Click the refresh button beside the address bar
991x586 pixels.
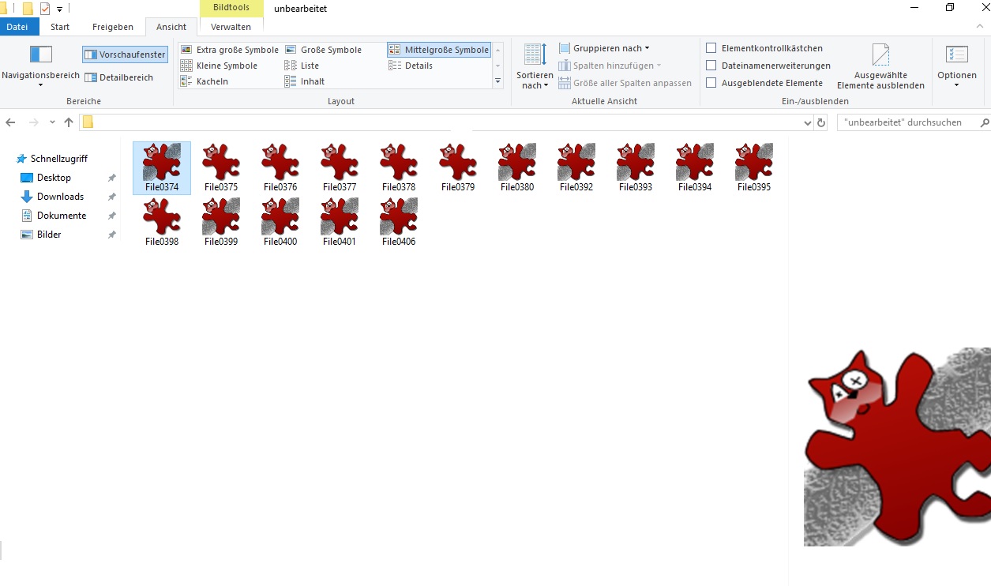(821, 122)
